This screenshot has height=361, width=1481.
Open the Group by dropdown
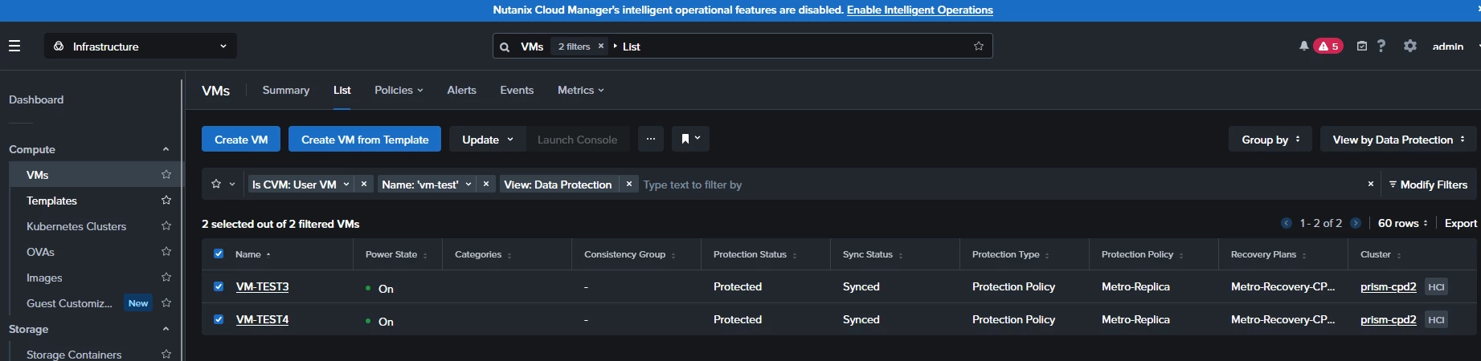(1270, 139)
